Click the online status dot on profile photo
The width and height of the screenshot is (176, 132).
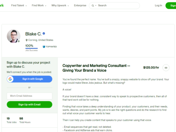coord(19,41)
